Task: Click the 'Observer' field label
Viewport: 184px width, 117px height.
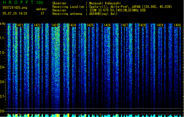Action: pos(59,3)
